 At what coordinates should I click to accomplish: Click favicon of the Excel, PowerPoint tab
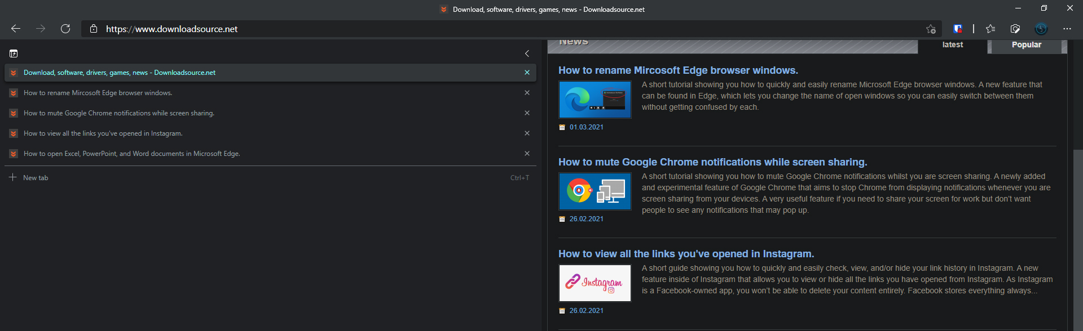[14, 154]
